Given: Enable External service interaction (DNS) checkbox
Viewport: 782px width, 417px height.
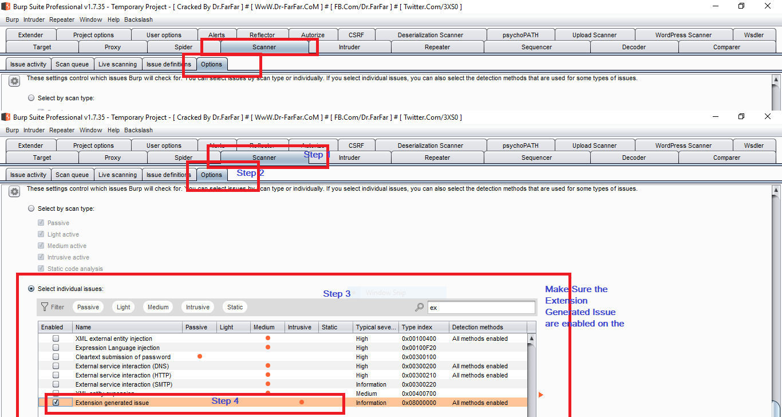Looking at the screenshot, I should pos(56,366).
